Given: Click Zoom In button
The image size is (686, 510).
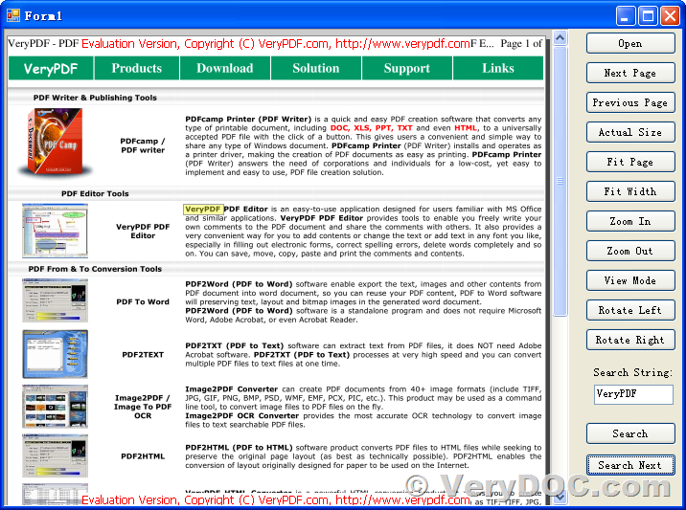Looking at the screenshot, I should 630,221.
